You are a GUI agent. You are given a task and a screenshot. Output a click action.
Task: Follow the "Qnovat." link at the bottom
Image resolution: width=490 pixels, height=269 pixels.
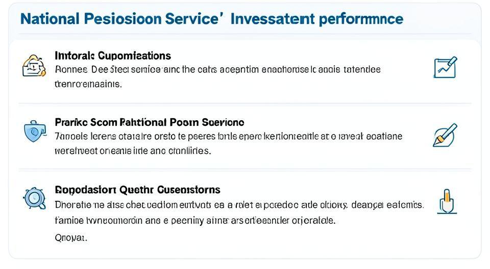(71, 237)
